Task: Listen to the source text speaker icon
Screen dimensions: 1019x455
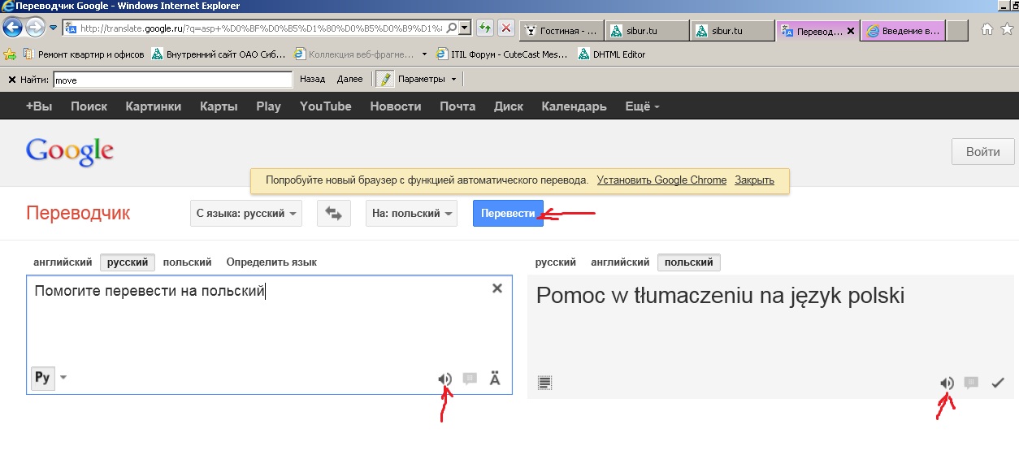Action: tap(444, 379)
